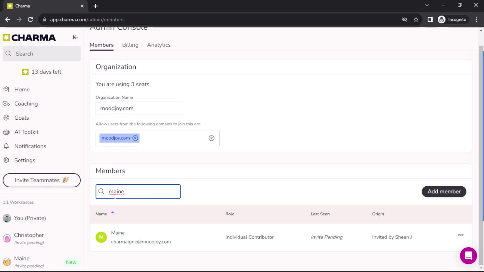
Task: Sort by Name column
Action: point(101,214)
